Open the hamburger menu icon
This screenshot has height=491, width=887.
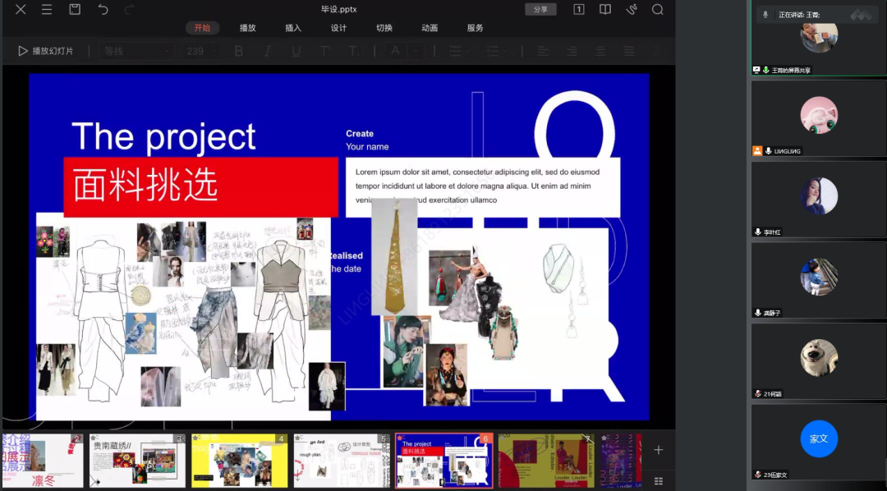pos(47,9)
